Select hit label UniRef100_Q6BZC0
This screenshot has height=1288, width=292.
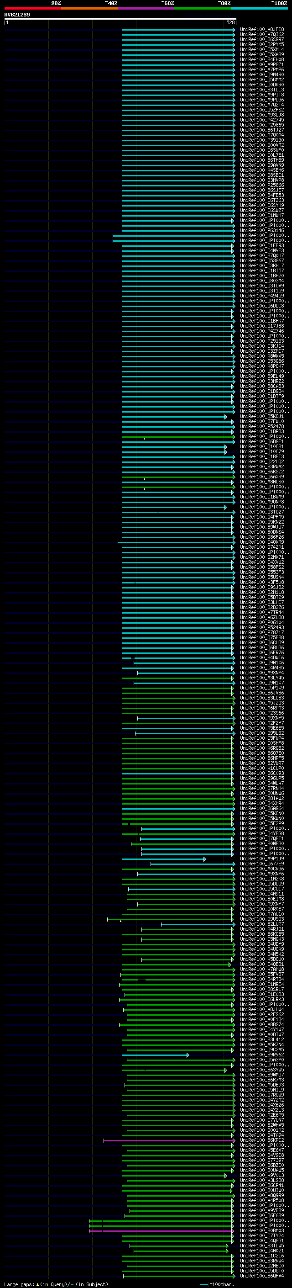point(262,1166)
